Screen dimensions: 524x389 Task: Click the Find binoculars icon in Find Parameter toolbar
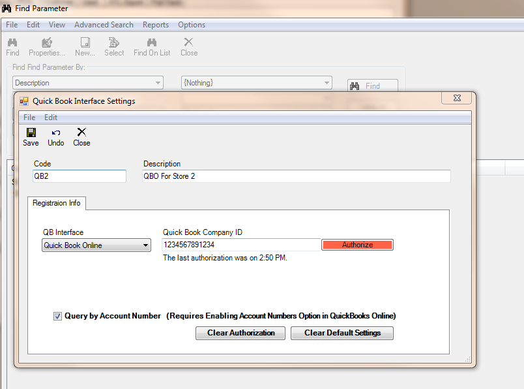pyautogui.click(x=12, y=42)
